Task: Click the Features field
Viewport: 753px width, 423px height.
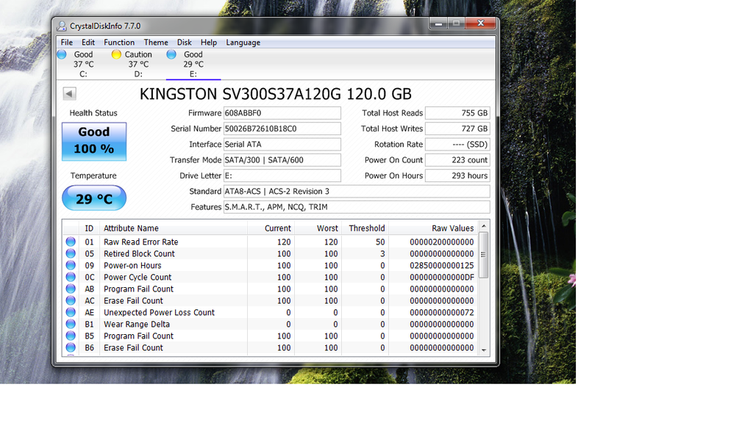Action: point(357,207)
